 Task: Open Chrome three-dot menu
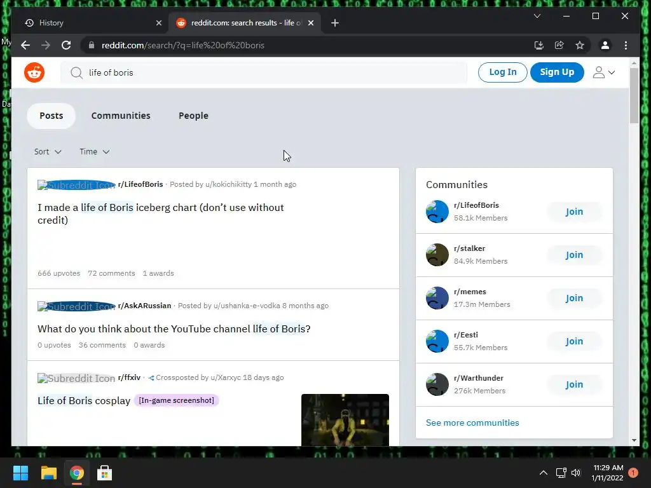[626, 45]
